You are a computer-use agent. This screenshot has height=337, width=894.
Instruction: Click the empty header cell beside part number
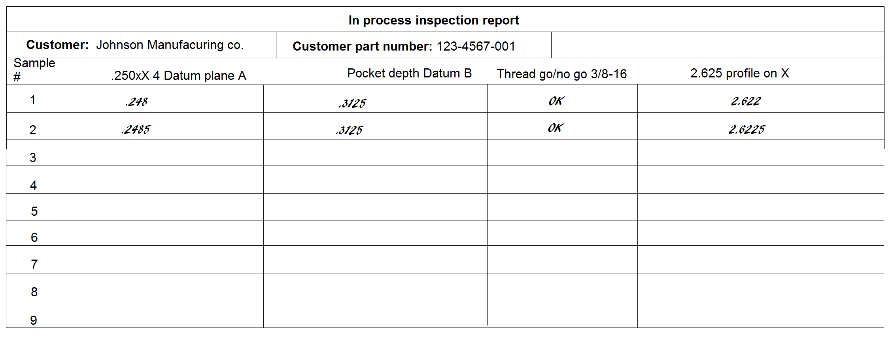[717, 45]
